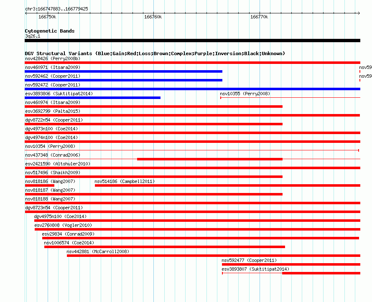The width and height of the screenshot is (372, 302).
Task: Click the red bar under nsv1006574 (Coe2014)
Action: 165,247
